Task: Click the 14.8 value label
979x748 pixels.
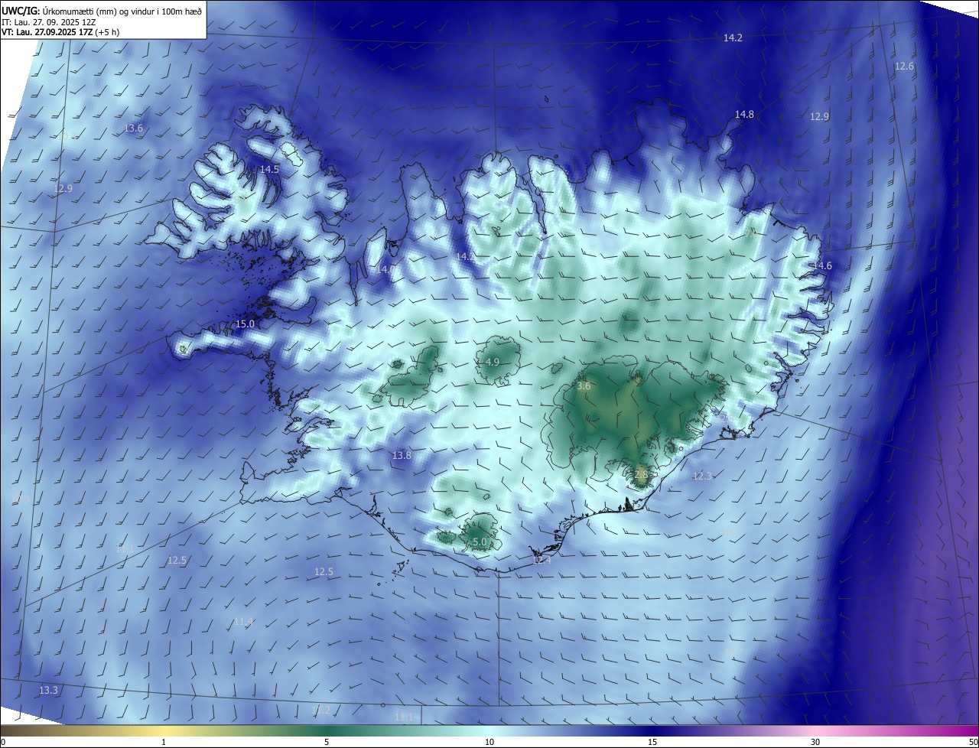Action: pos(744,114)
